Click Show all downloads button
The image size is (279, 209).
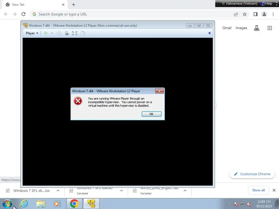[258, 190]
